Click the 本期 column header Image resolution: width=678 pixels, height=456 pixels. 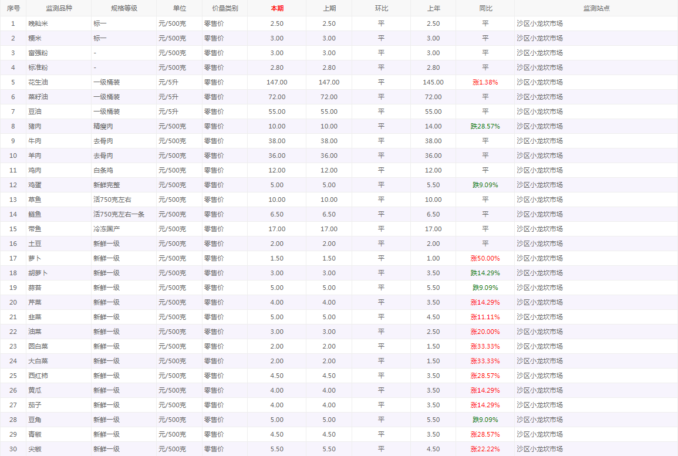[x=276, y=8]
